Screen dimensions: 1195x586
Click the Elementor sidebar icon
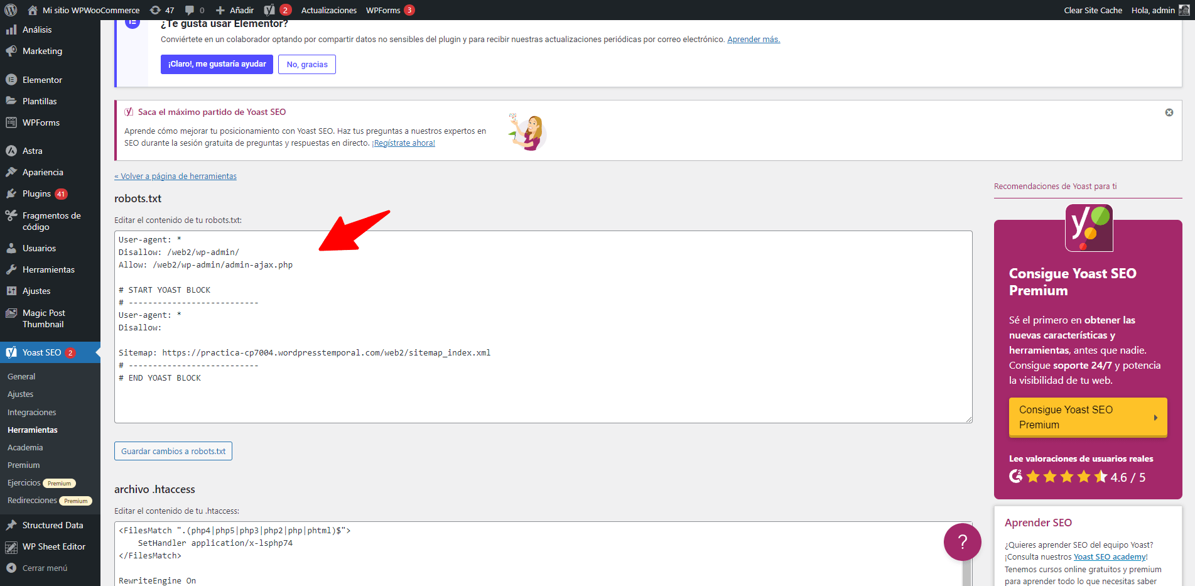[11, 80]
